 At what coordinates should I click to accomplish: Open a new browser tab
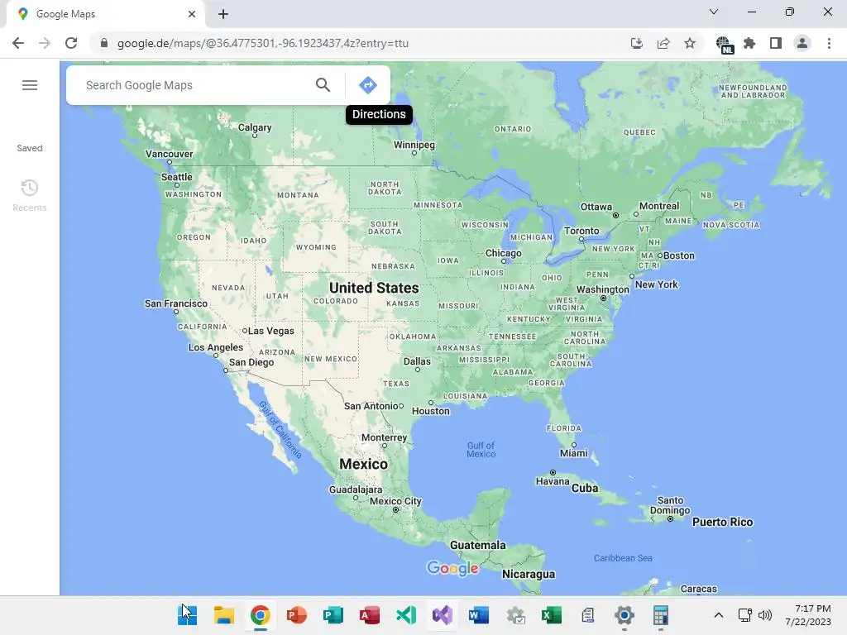(223, 14)
